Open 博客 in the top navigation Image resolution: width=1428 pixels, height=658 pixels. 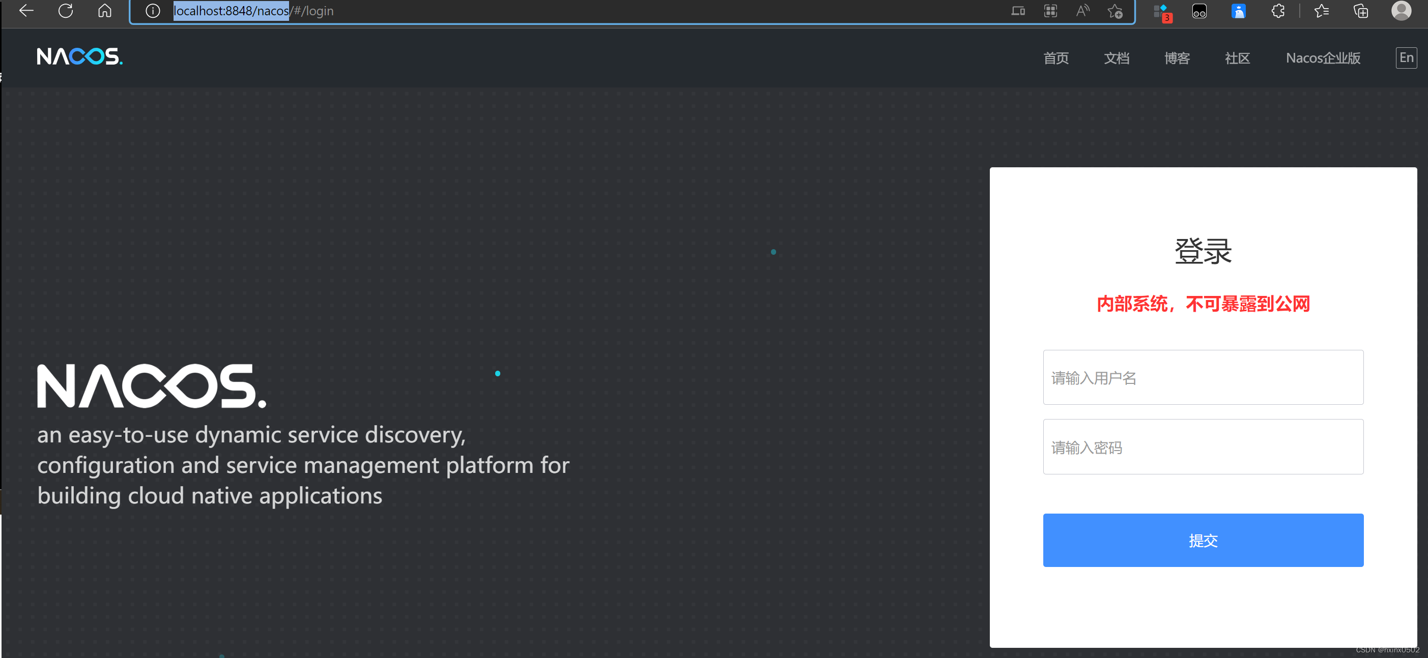[x=1176, y=58]
